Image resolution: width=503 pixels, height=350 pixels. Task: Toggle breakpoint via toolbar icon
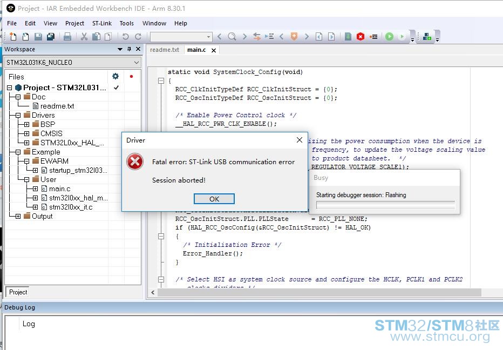(x=373, y=37)
